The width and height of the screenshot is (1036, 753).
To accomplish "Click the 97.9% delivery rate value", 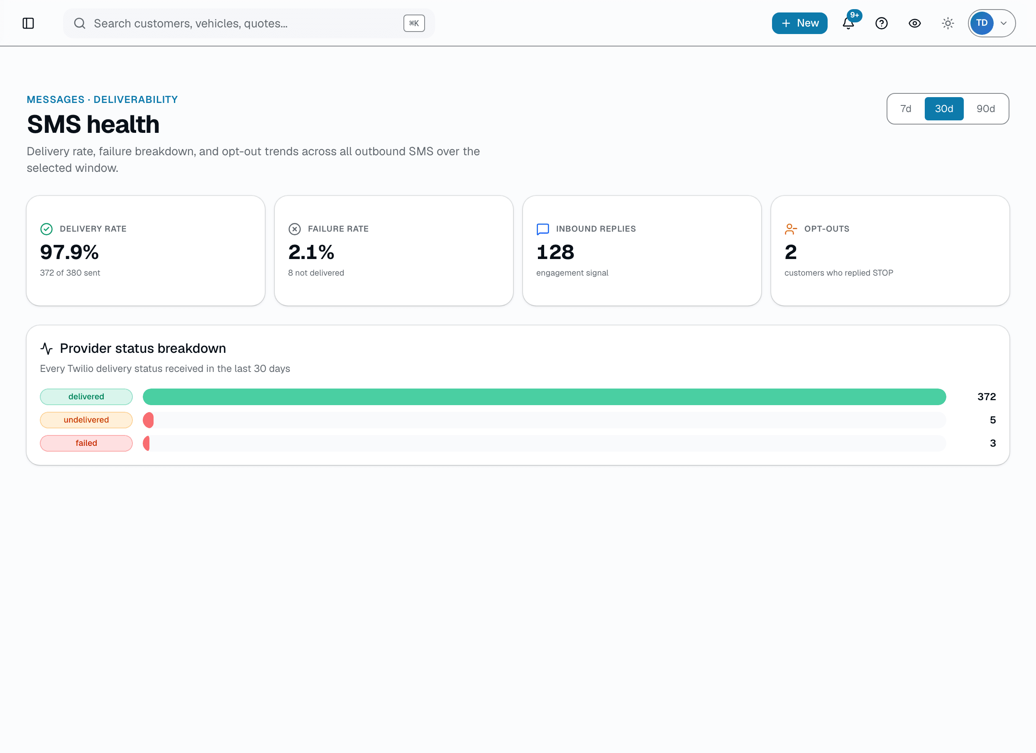I will 69,252.
